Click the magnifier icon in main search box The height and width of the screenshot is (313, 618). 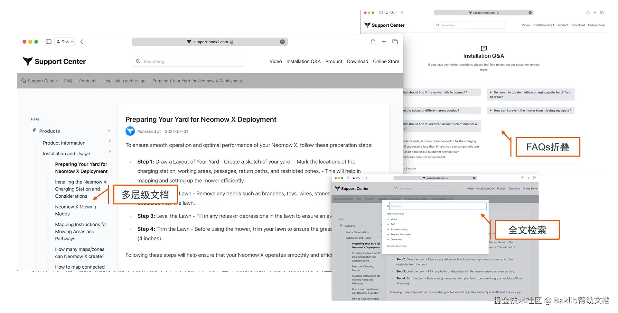pos(138,61)
